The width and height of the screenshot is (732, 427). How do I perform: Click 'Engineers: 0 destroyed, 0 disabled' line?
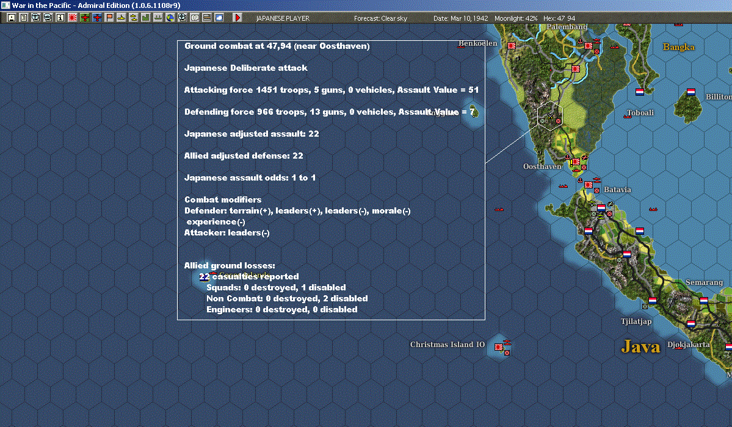tap(282, 309)
